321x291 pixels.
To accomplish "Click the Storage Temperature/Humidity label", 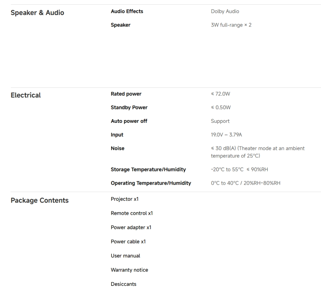I will point(148,170).
